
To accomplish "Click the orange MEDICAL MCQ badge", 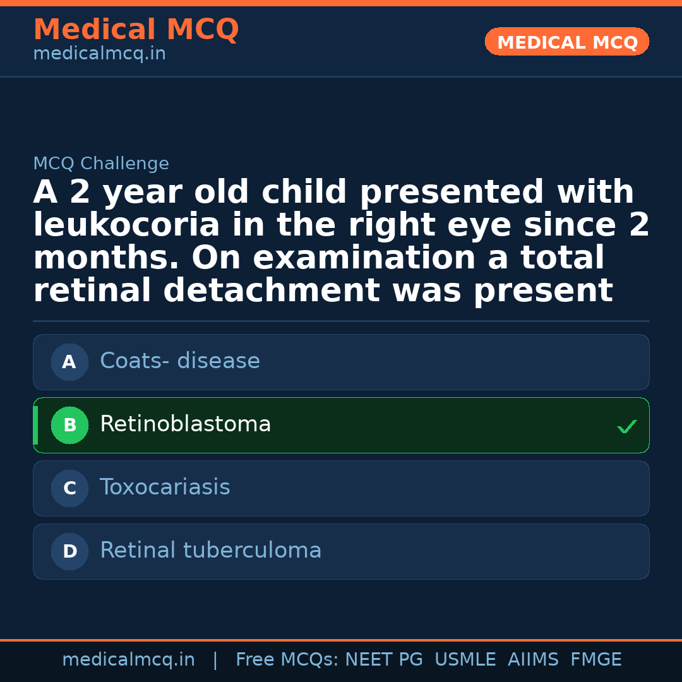I will pos(567,42).
